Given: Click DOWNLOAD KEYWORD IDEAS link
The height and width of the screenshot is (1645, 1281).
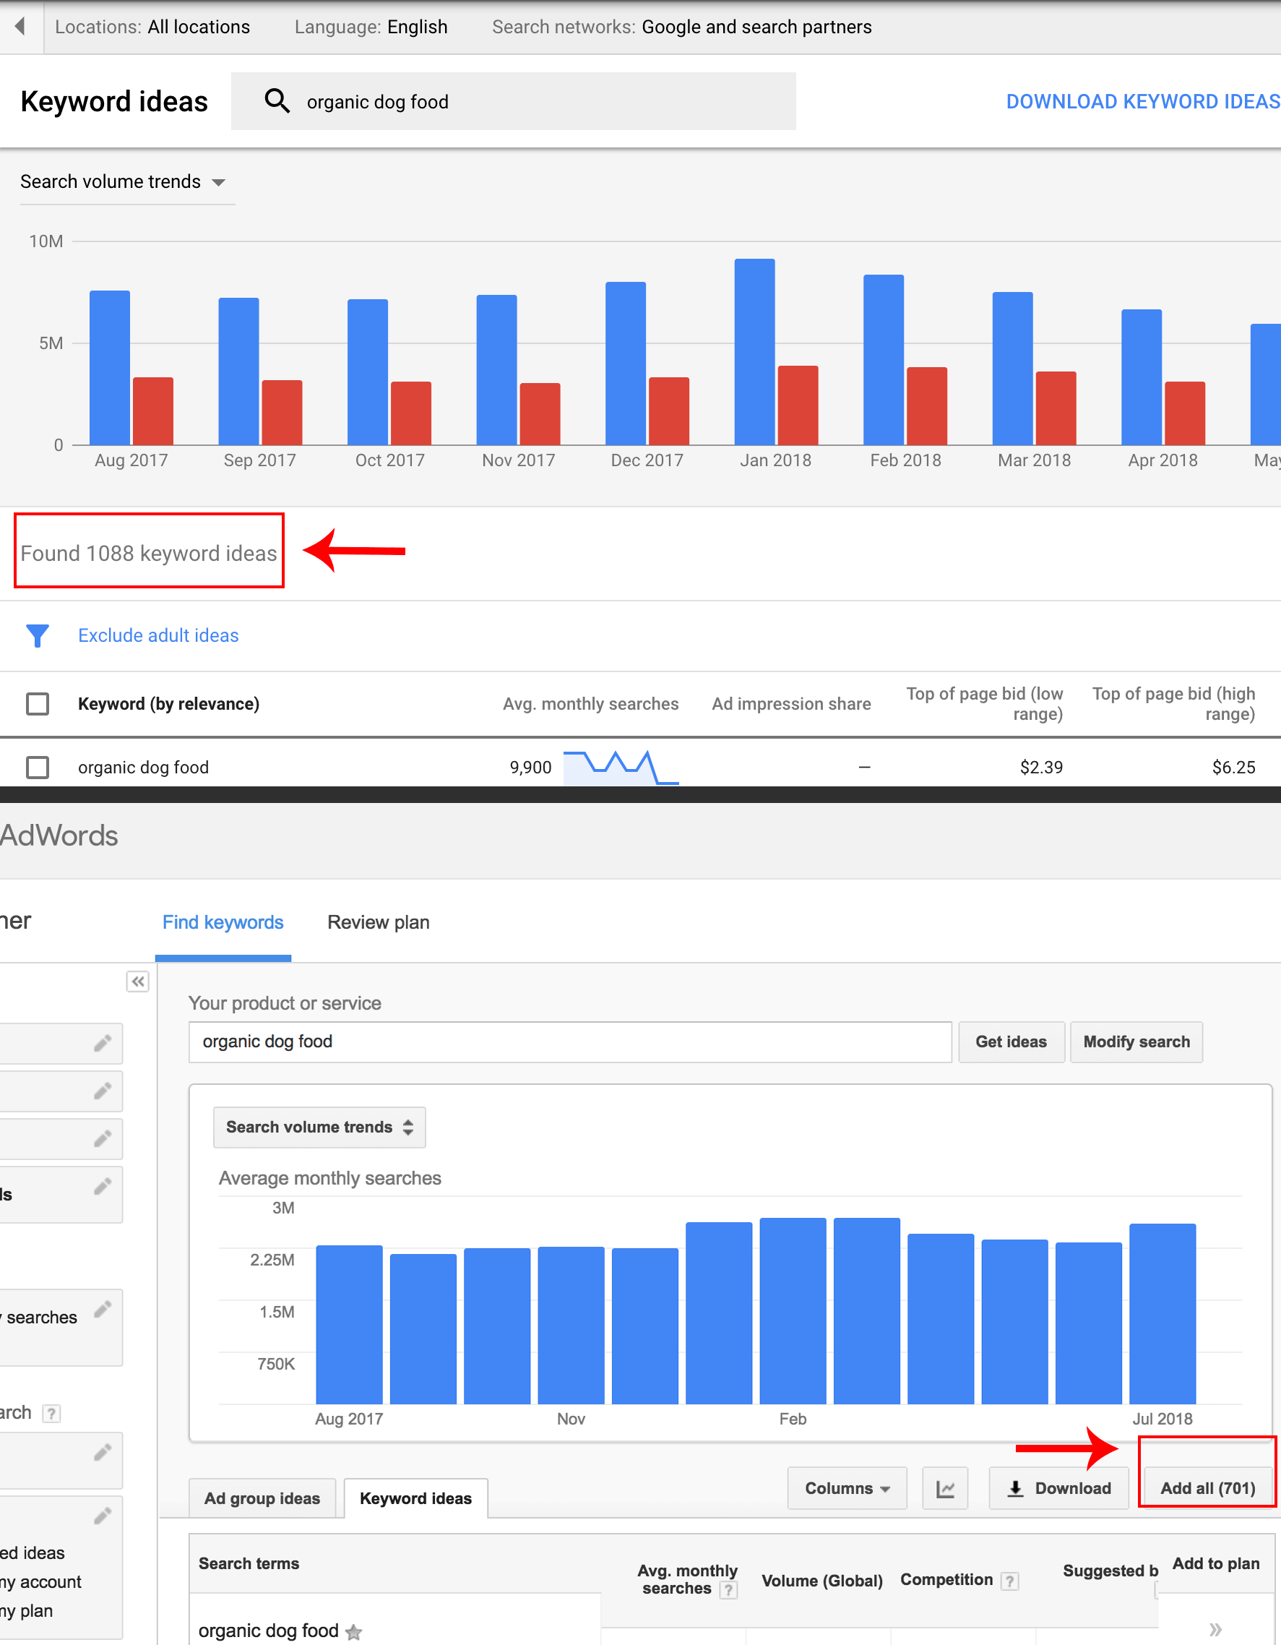Looking at the screenshot, I should click(x=1143, y=101).
